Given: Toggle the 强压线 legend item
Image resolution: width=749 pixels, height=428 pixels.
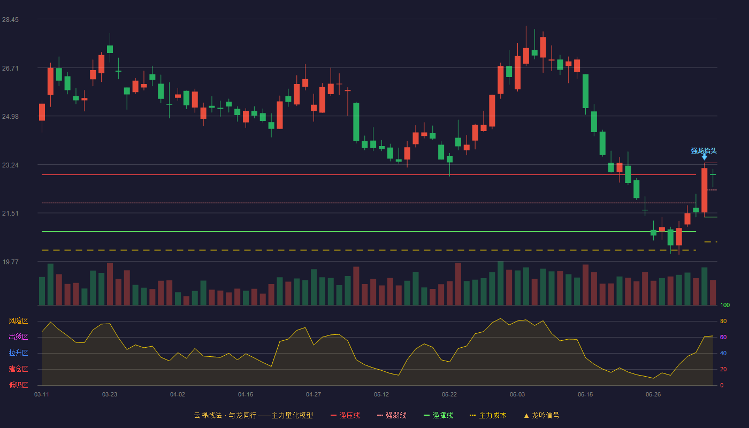Looking at the screenshot, I should [x=345, y=415].
